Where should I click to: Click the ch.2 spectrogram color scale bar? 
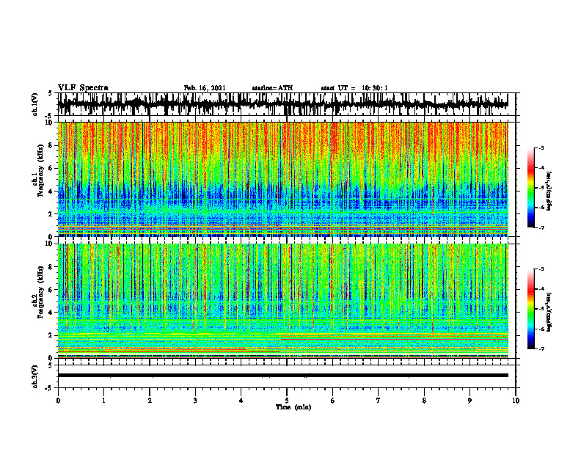(x=530, y=309)
